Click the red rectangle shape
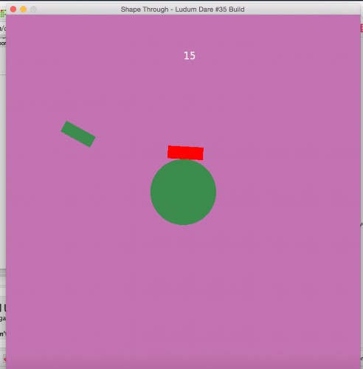Image resolution: width=363 pixels, height=369 pixels. tap(185, 153)
